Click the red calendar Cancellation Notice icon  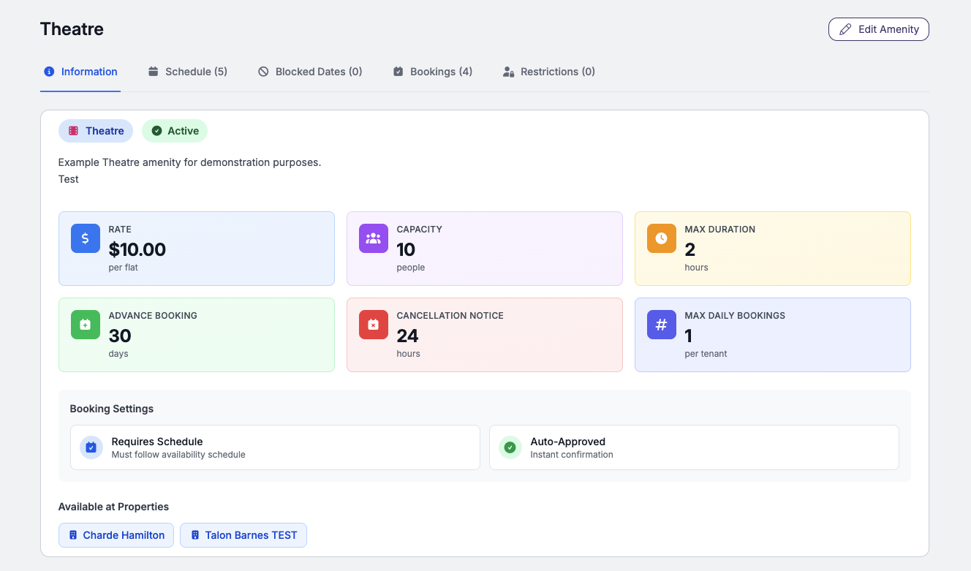[374, 325]
